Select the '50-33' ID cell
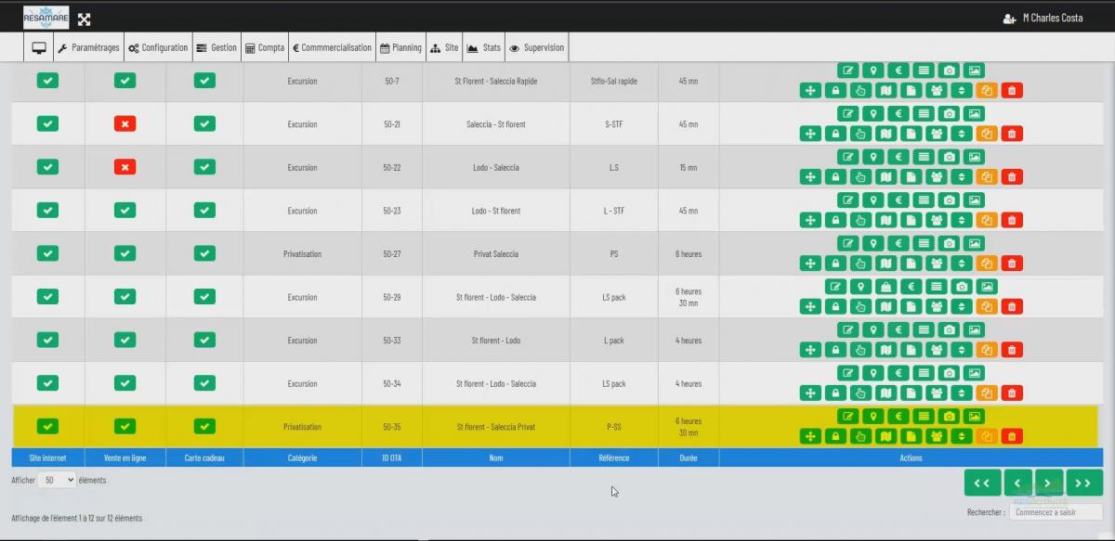Screen dimensions: 1115x541 391,340
